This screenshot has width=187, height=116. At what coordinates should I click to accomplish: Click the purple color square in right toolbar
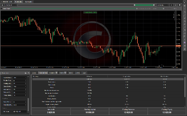coord(185,43)
